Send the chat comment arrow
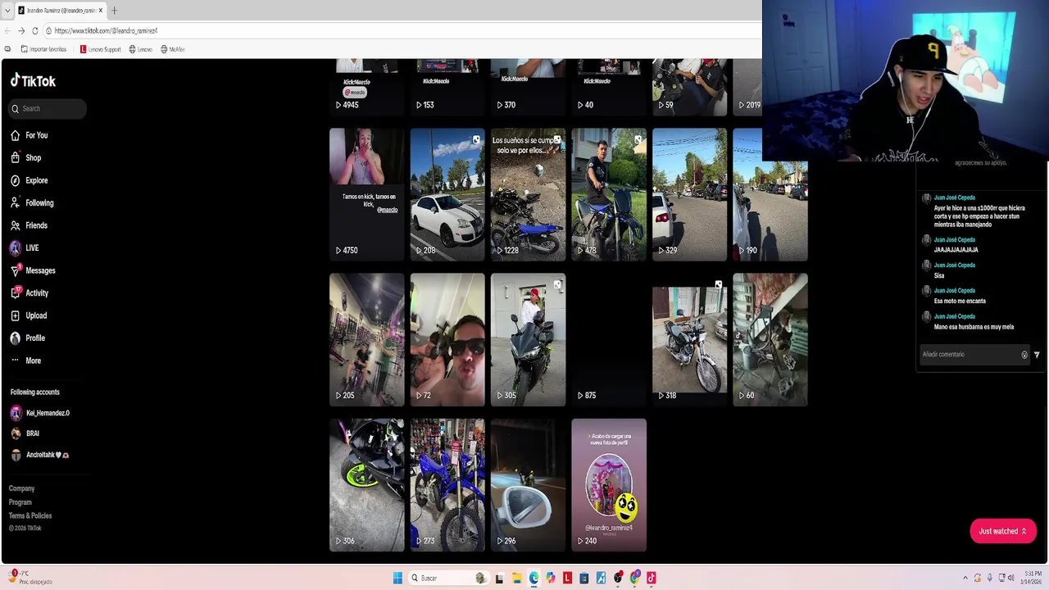 [x=1037, y=355]
